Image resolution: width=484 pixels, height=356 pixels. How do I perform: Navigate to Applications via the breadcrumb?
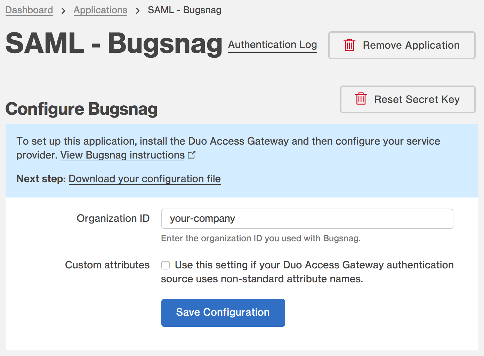(100, 10)
